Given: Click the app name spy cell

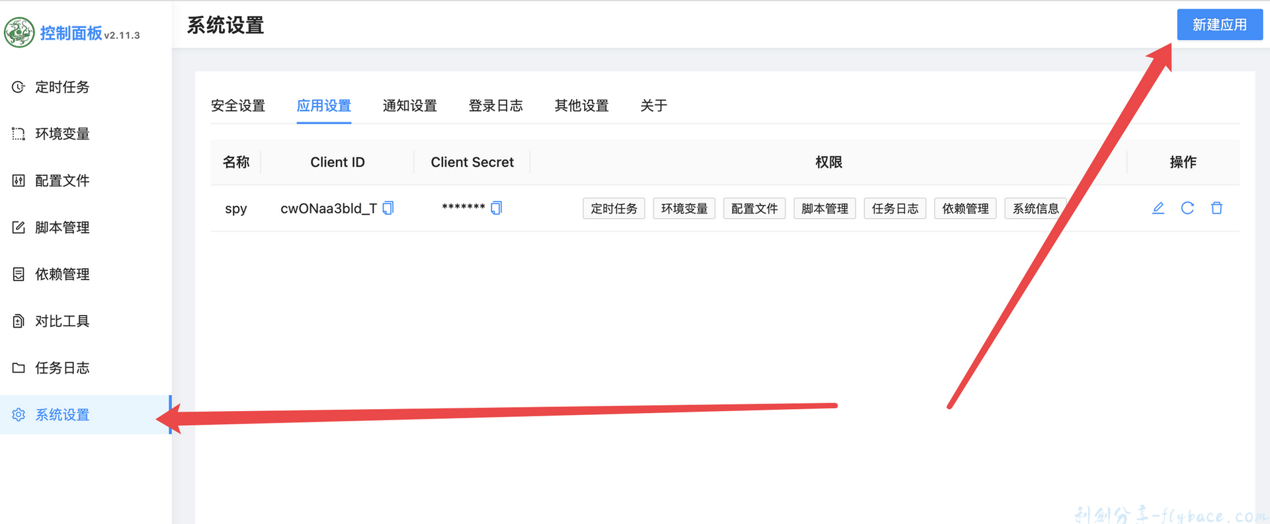Looking at the screenshot, I should (236, 209).
